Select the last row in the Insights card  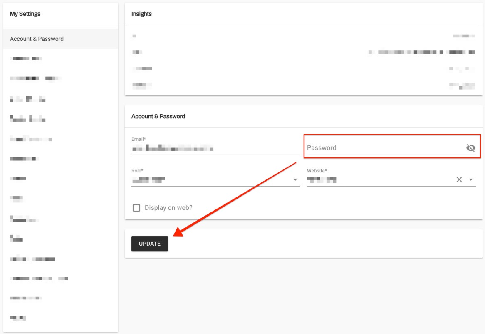point(303,85)
